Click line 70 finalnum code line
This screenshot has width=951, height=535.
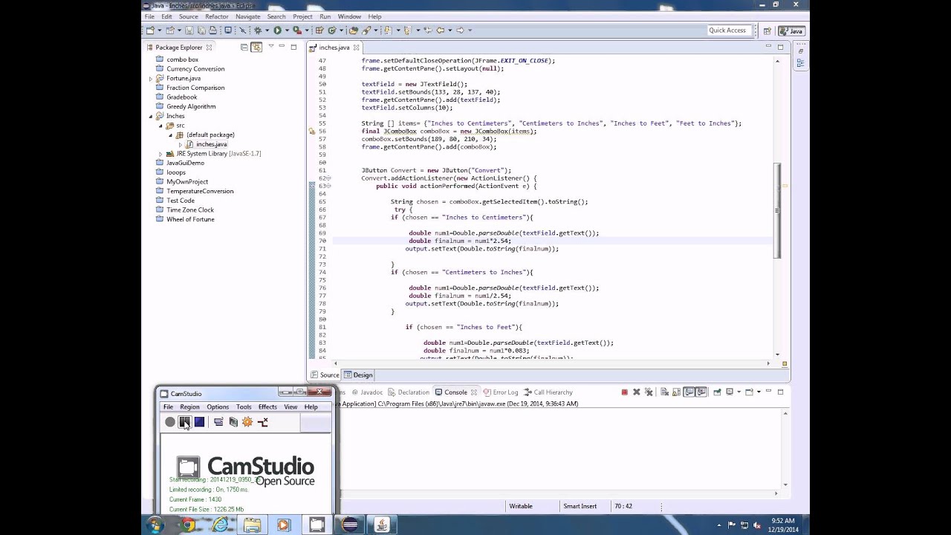click(460, 241)
